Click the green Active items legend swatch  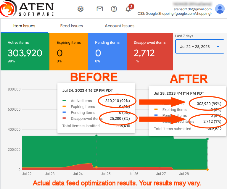click(65, 101)
